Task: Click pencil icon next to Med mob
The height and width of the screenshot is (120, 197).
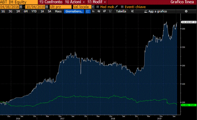Action: (116, 6)
